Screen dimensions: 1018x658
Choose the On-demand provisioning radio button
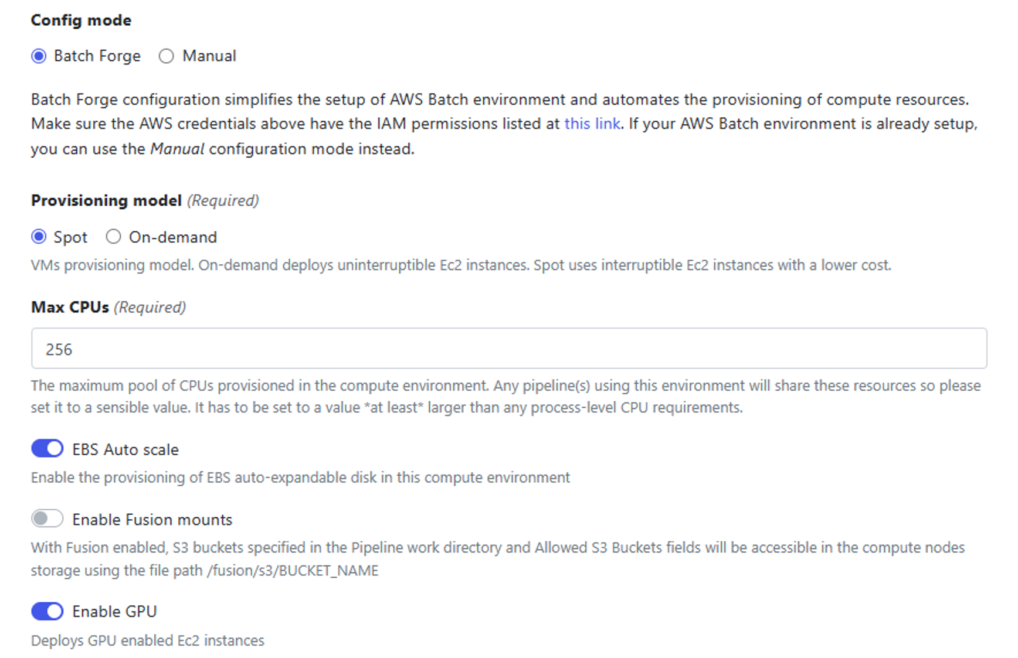point(113,237)
